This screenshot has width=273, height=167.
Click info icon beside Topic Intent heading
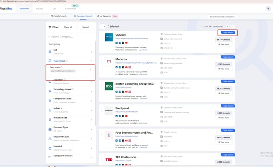[x=67, y=61]
